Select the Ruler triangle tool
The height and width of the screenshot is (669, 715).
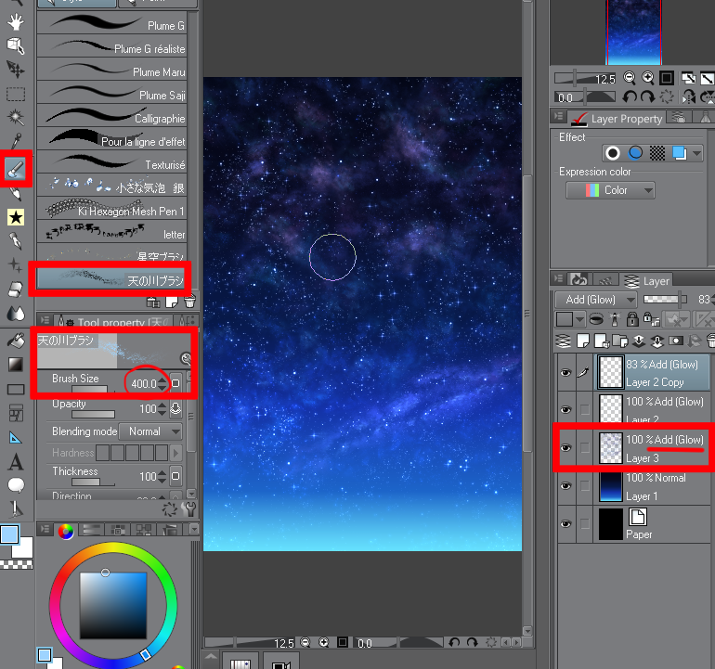pyautogui.click(x=16, y=438)
